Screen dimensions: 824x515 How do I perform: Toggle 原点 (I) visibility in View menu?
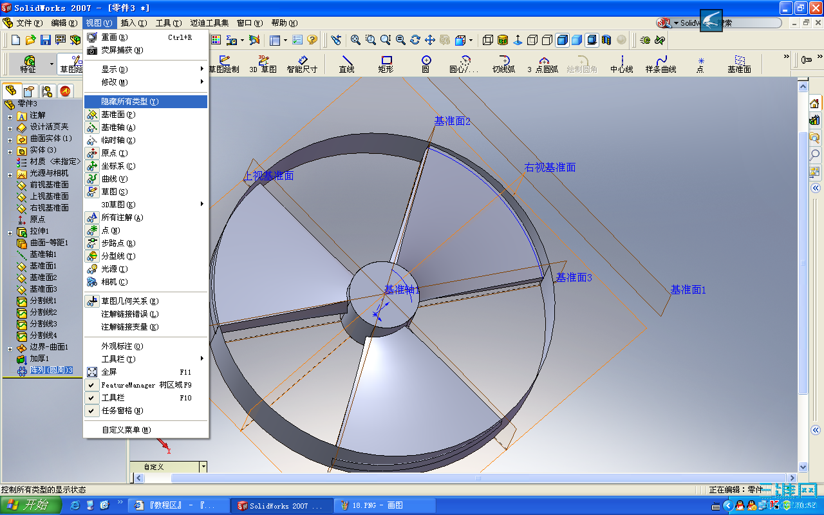145,153
